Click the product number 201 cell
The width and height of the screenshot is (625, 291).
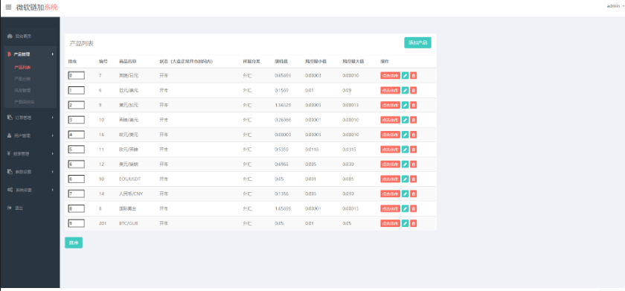103,223
